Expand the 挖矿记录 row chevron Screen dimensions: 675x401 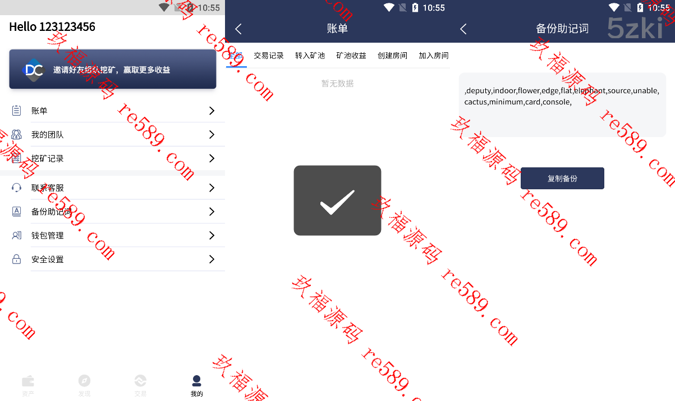click(212, 158)
